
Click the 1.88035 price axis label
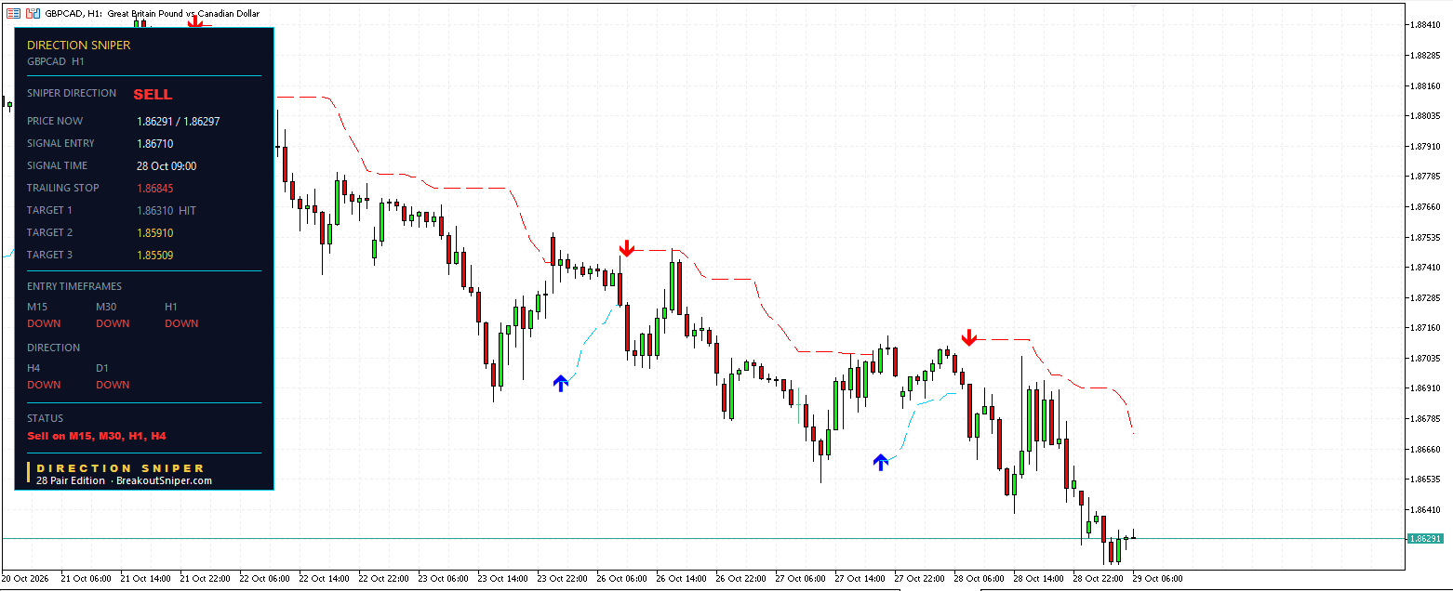tap(1426, 115)
